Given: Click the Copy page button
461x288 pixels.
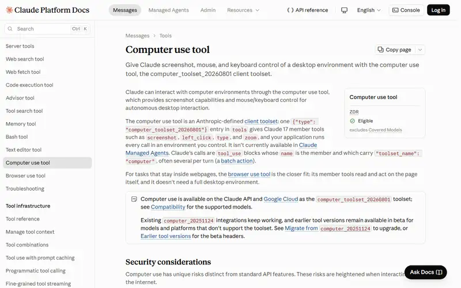Looking at the screenshot, I should pos(395,50).
